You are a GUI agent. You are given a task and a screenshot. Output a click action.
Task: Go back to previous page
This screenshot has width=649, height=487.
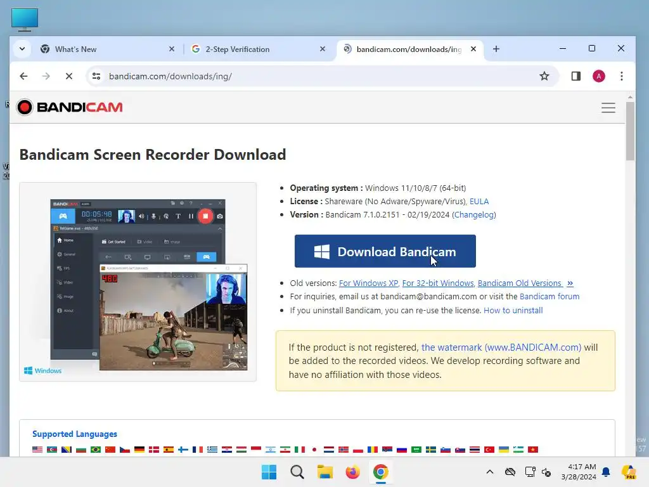tap(23, 76)
